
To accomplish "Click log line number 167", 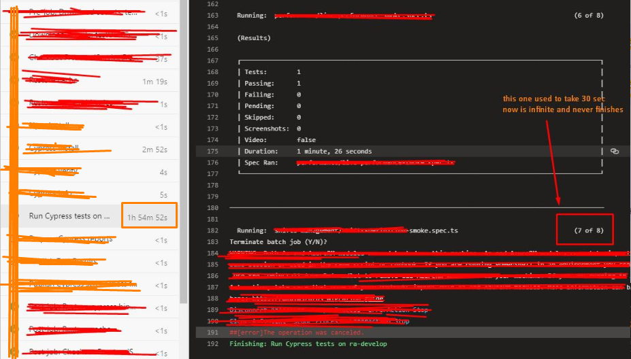I will (x=212, y=61).
